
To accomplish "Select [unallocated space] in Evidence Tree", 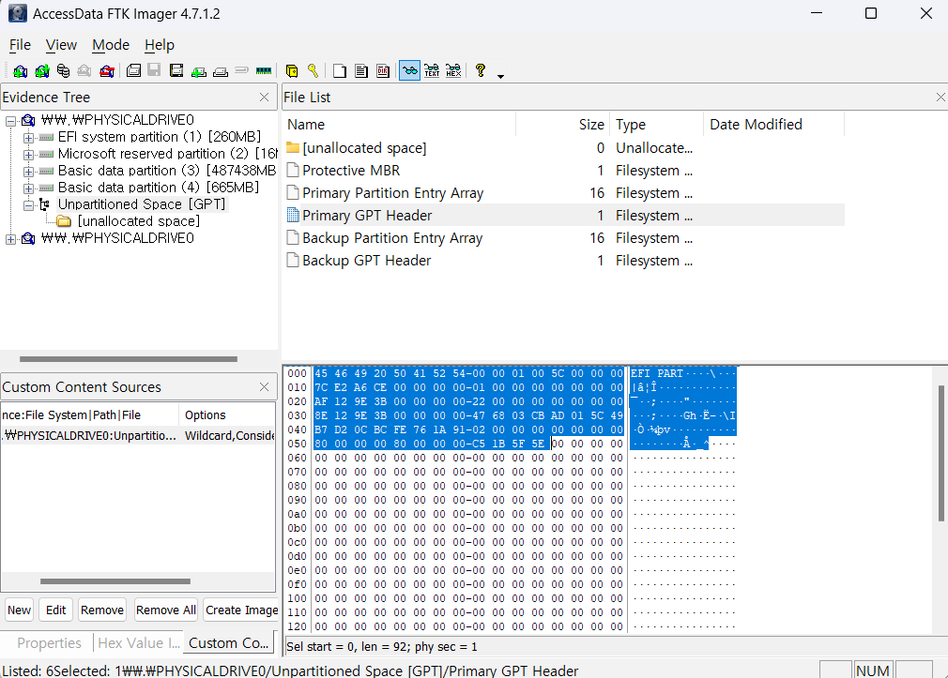I will 139,221.
